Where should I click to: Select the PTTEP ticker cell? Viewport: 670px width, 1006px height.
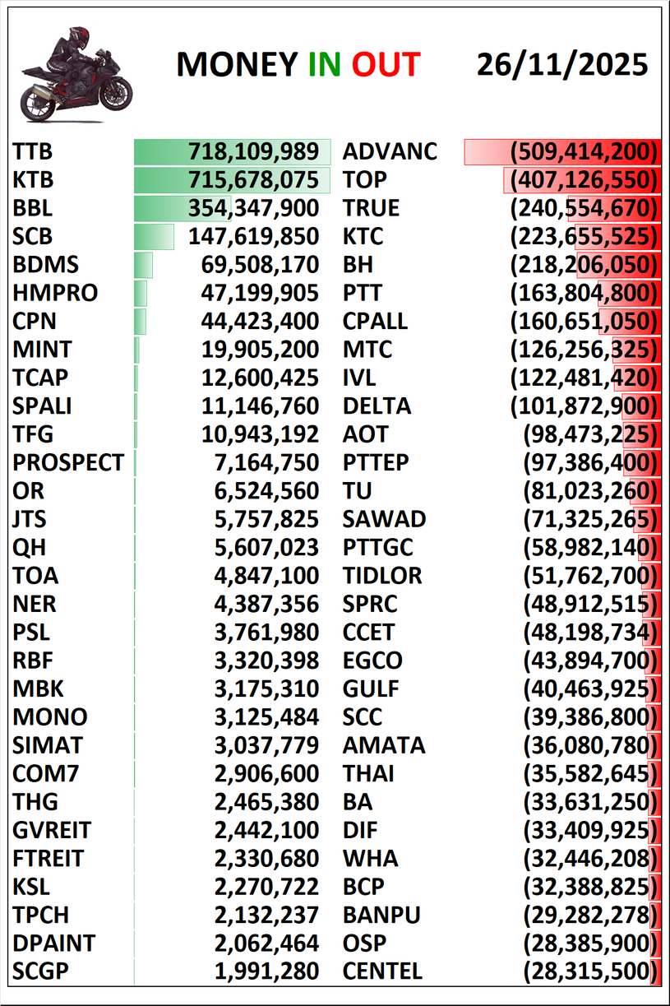pyautogui.click(x=376, y=463)
